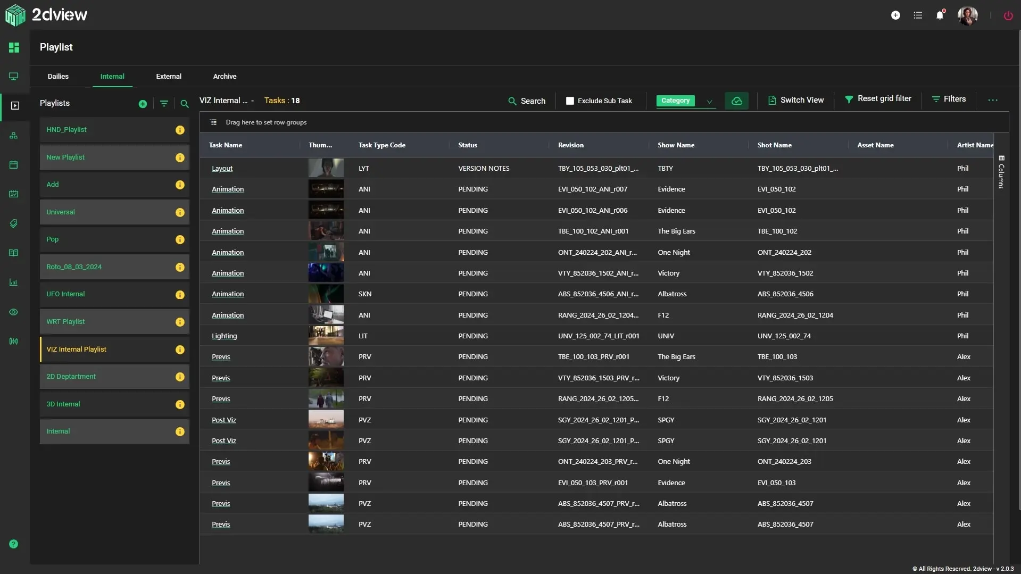Open the eye icon in left sidebar
The width and height of the screenshot is (1021, 574).
(x=14, y=312)
